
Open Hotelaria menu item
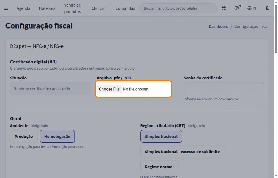47,8
